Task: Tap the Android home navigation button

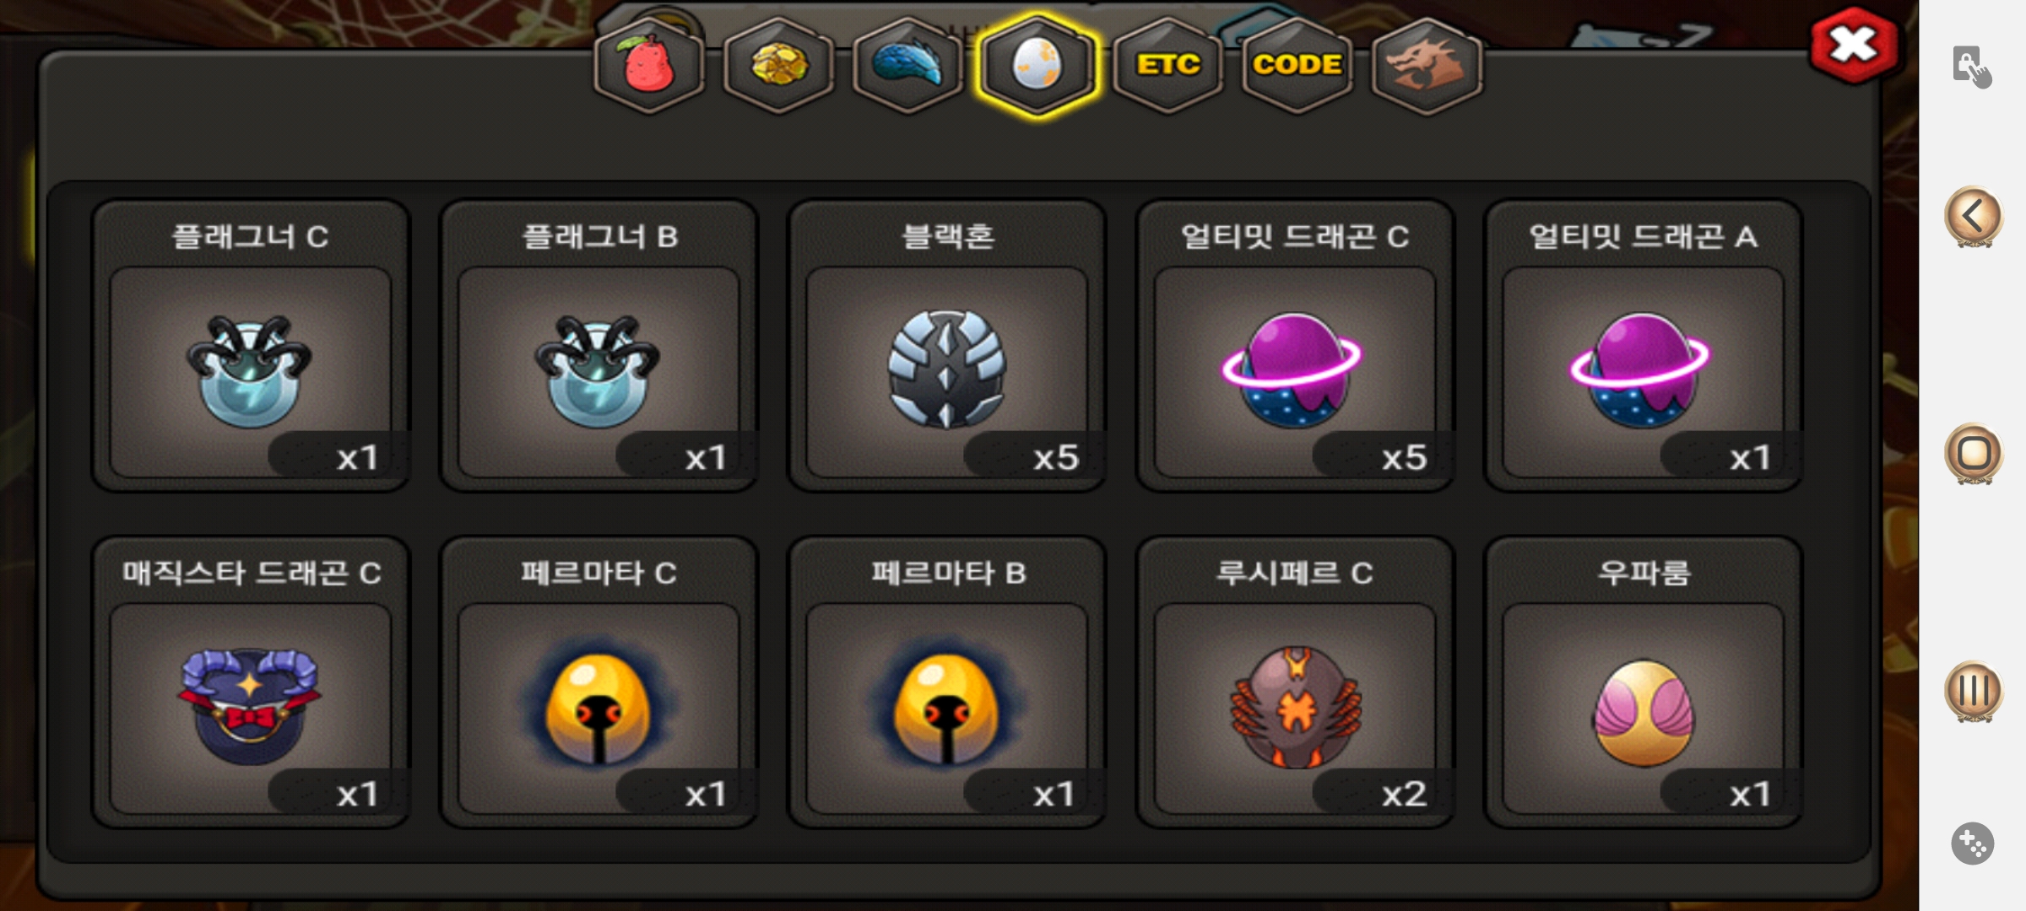Action: (x=1973, y=454)
